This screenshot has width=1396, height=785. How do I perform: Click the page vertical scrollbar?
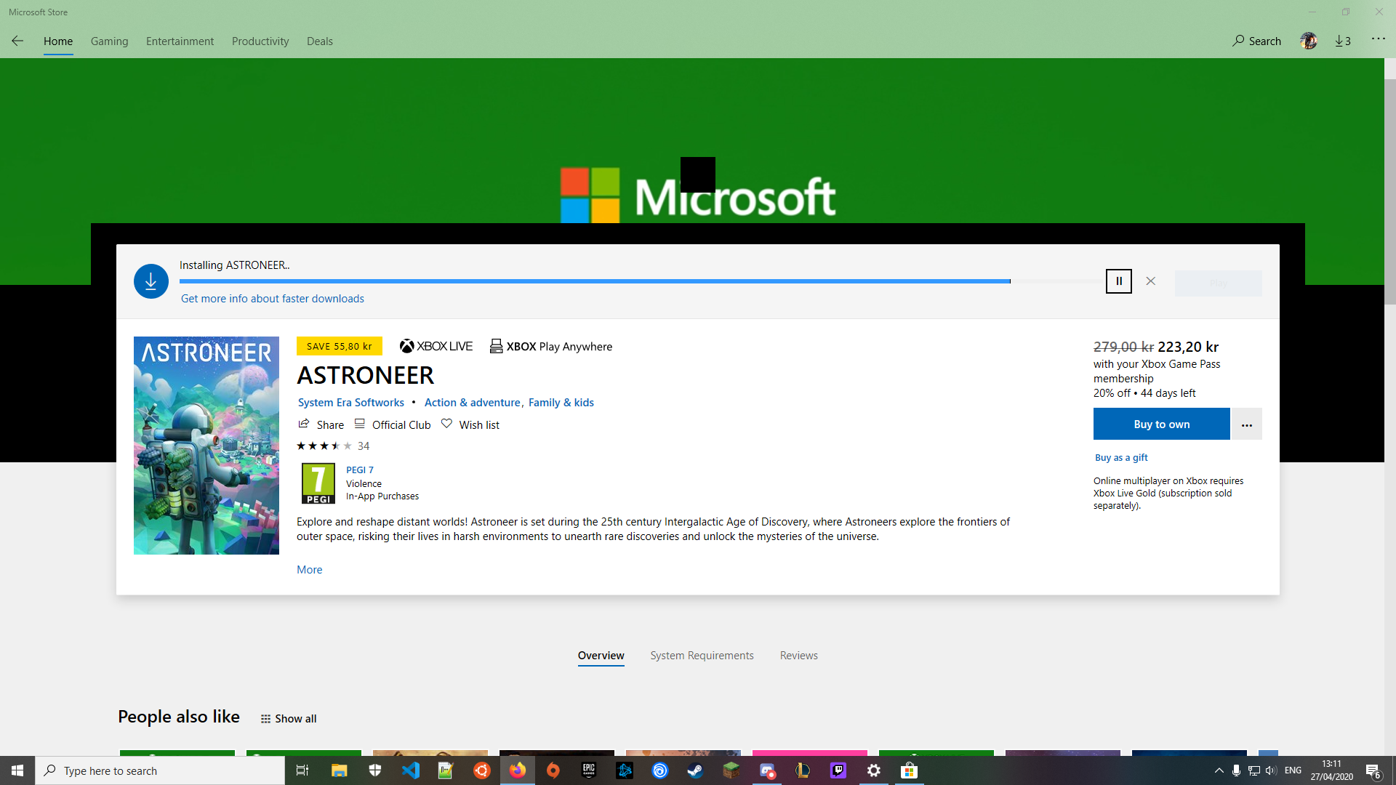point(1389,193)
